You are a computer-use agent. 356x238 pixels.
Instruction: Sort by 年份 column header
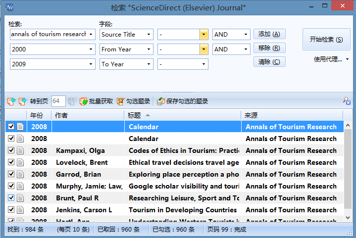coord(39,115)
